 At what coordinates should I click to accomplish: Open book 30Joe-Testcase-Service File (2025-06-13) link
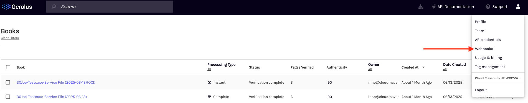point(52,97)
